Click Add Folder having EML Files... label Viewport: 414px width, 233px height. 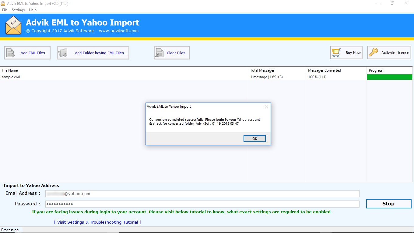[x=101, y=53]
